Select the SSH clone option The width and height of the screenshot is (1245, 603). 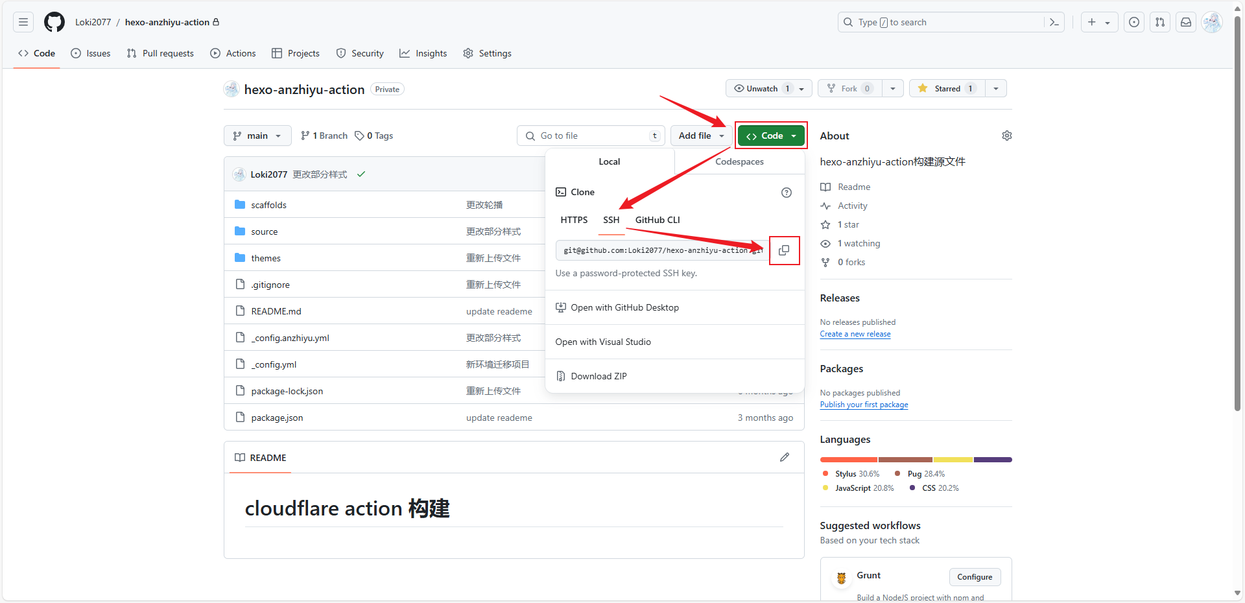click(x=611, y=220)
